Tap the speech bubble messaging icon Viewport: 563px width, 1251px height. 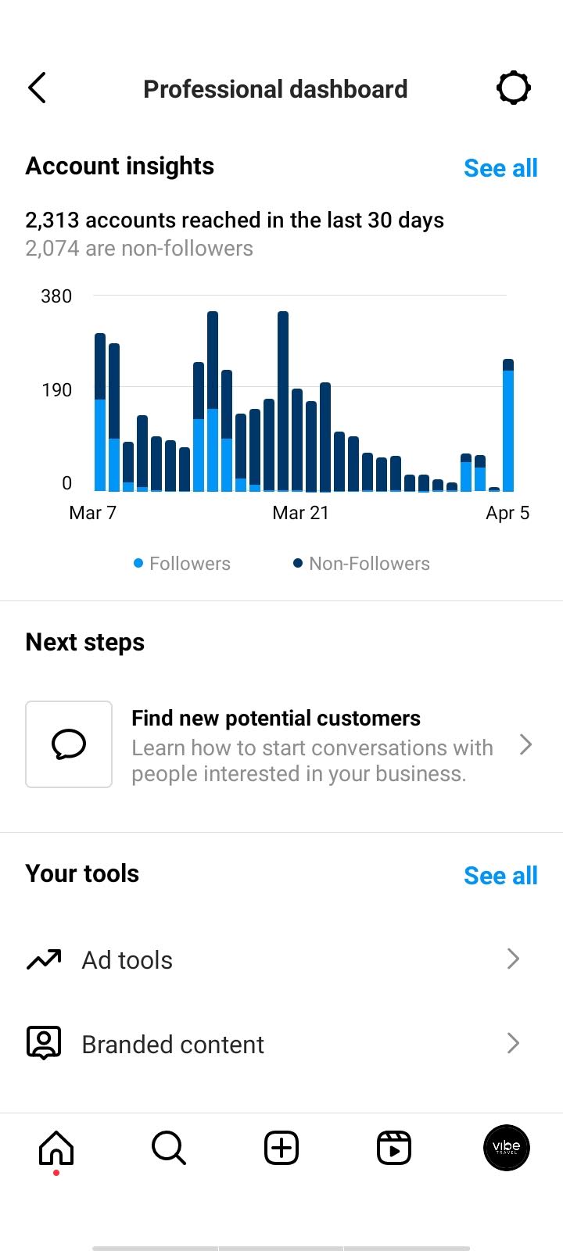[69, 744]
